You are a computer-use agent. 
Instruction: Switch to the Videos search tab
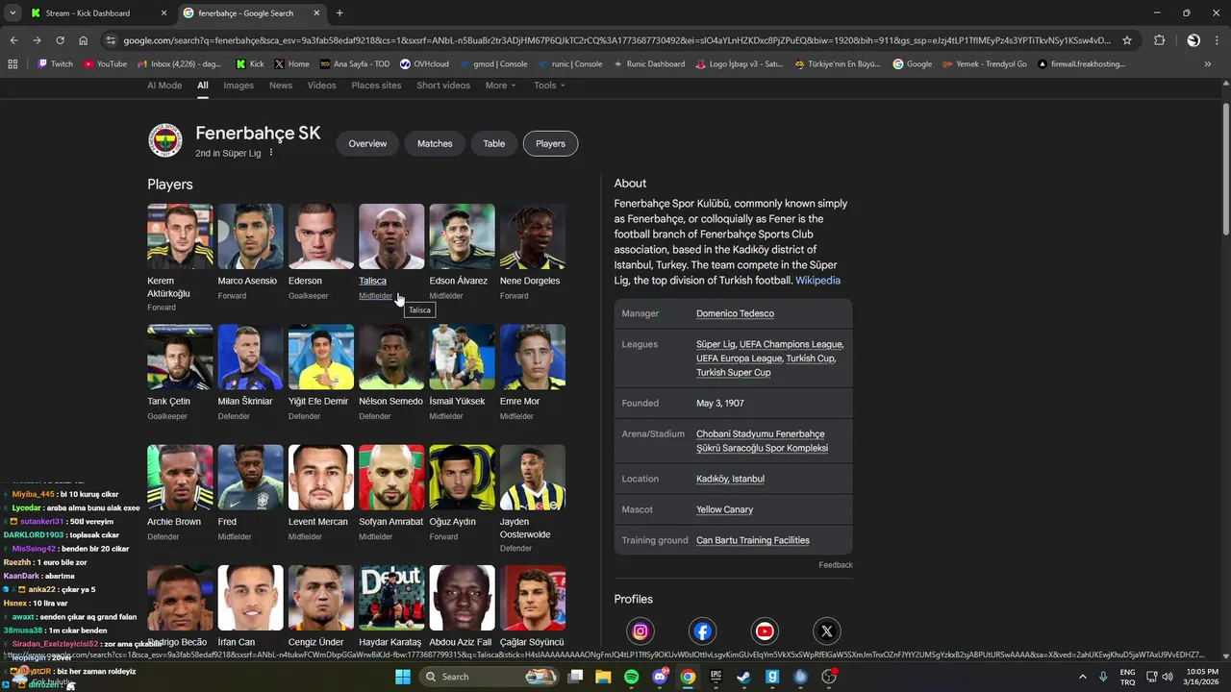(x=321, y=86)
